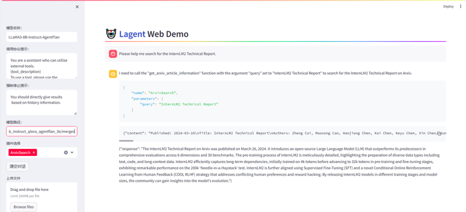This screenshot has width=466, height=212.
Task: Open the three-dot main menu
Action: tap(461, 6)
